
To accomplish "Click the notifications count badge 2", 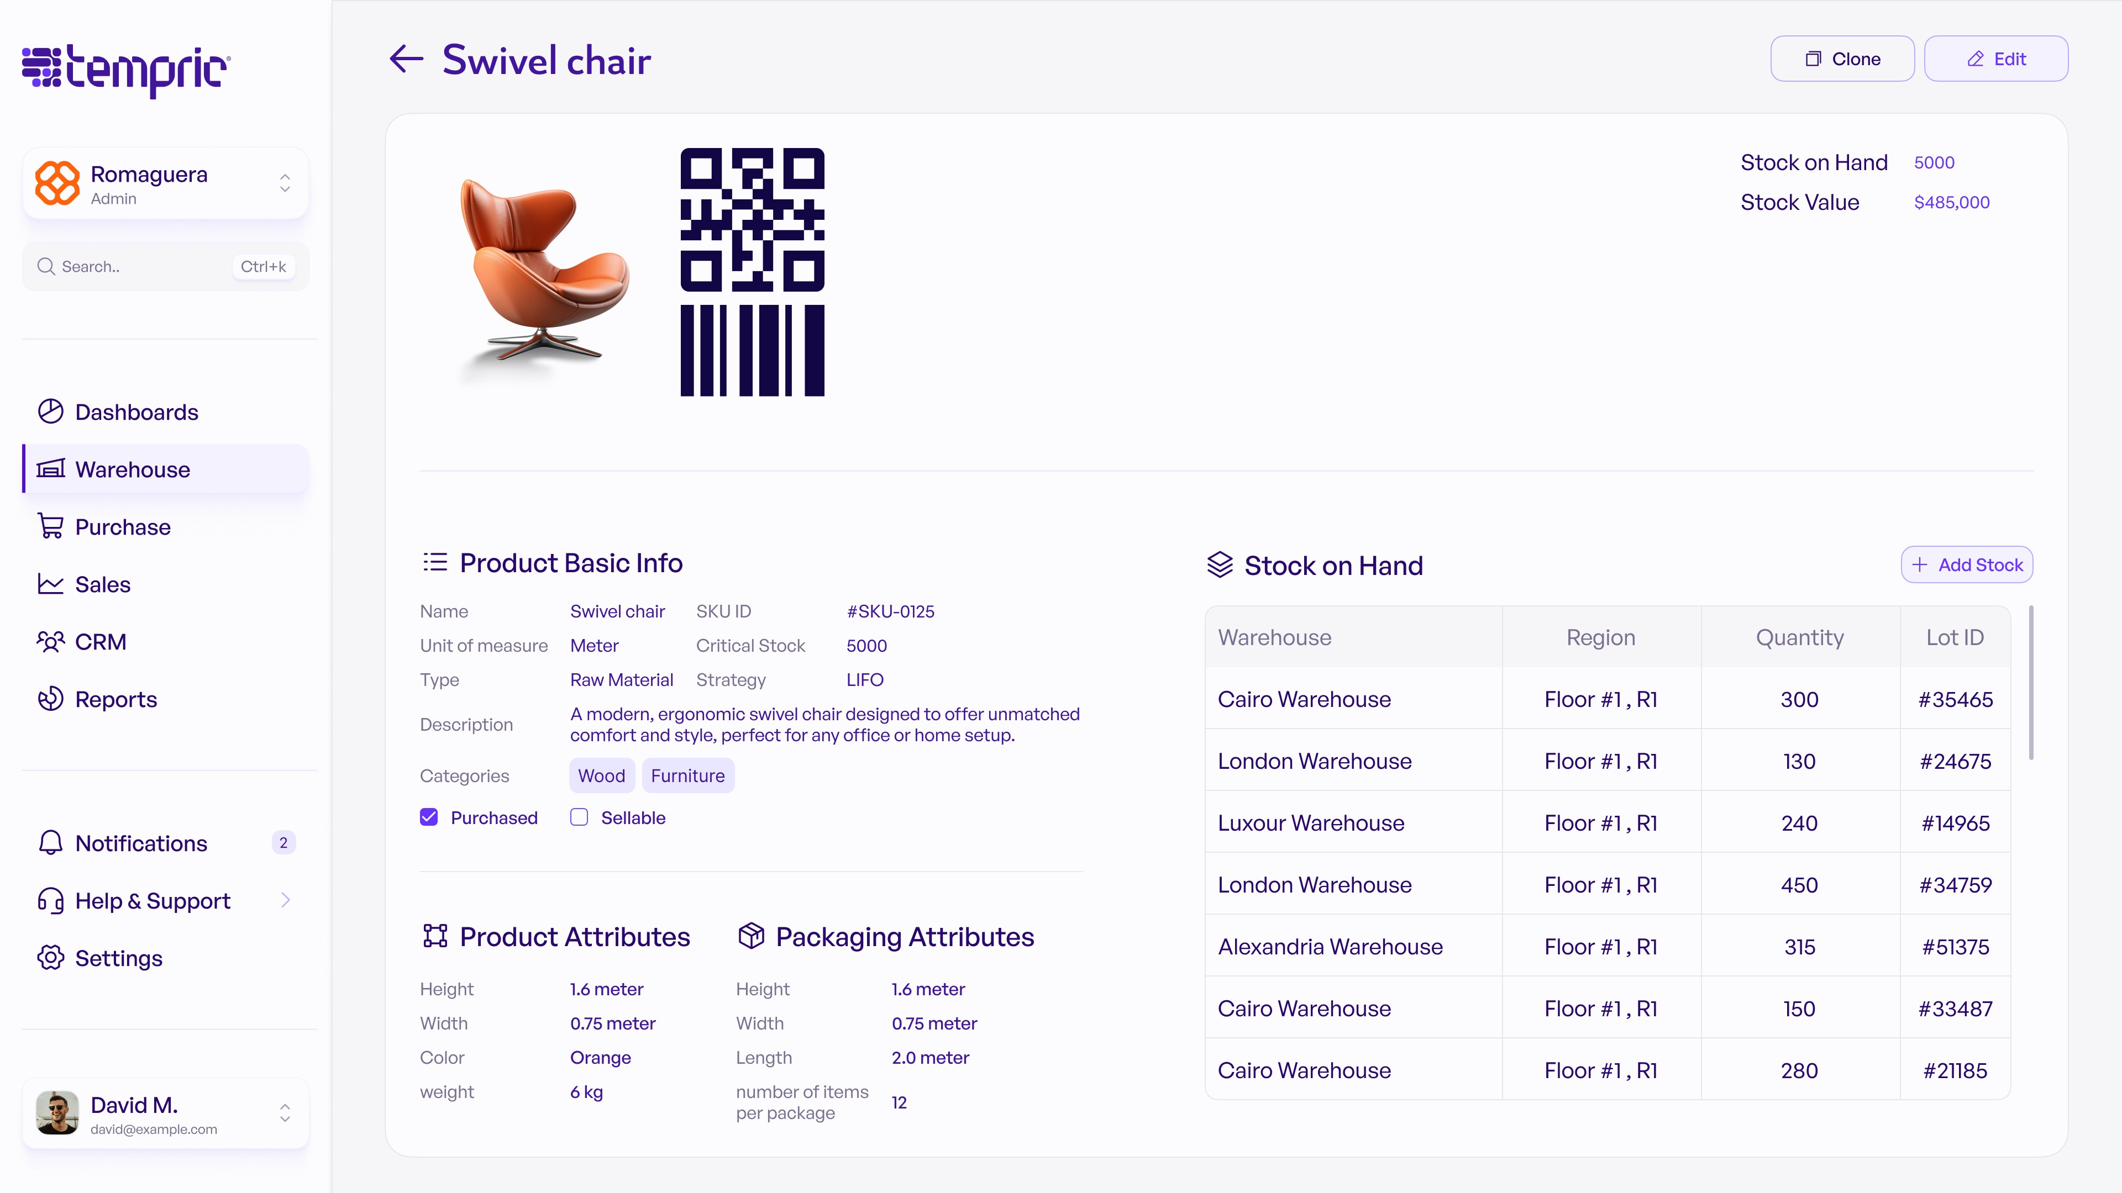I will click(x=283, y=842).
